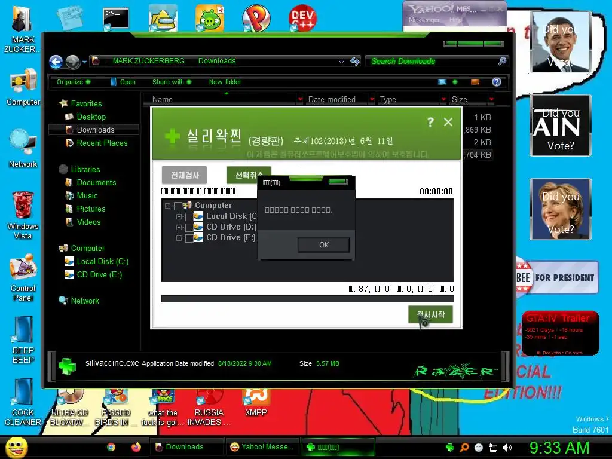
Task: Click Downloads in the address breadcrumb
Action: tap(217, 61)
